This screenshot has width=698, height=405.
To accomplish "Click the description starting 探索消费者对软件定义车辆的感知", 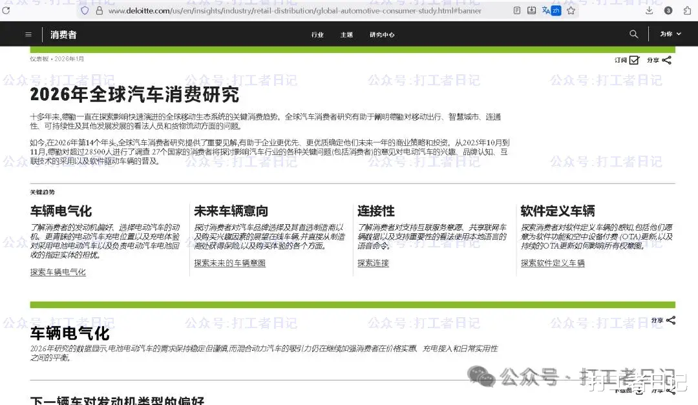I will pos(597,236).
